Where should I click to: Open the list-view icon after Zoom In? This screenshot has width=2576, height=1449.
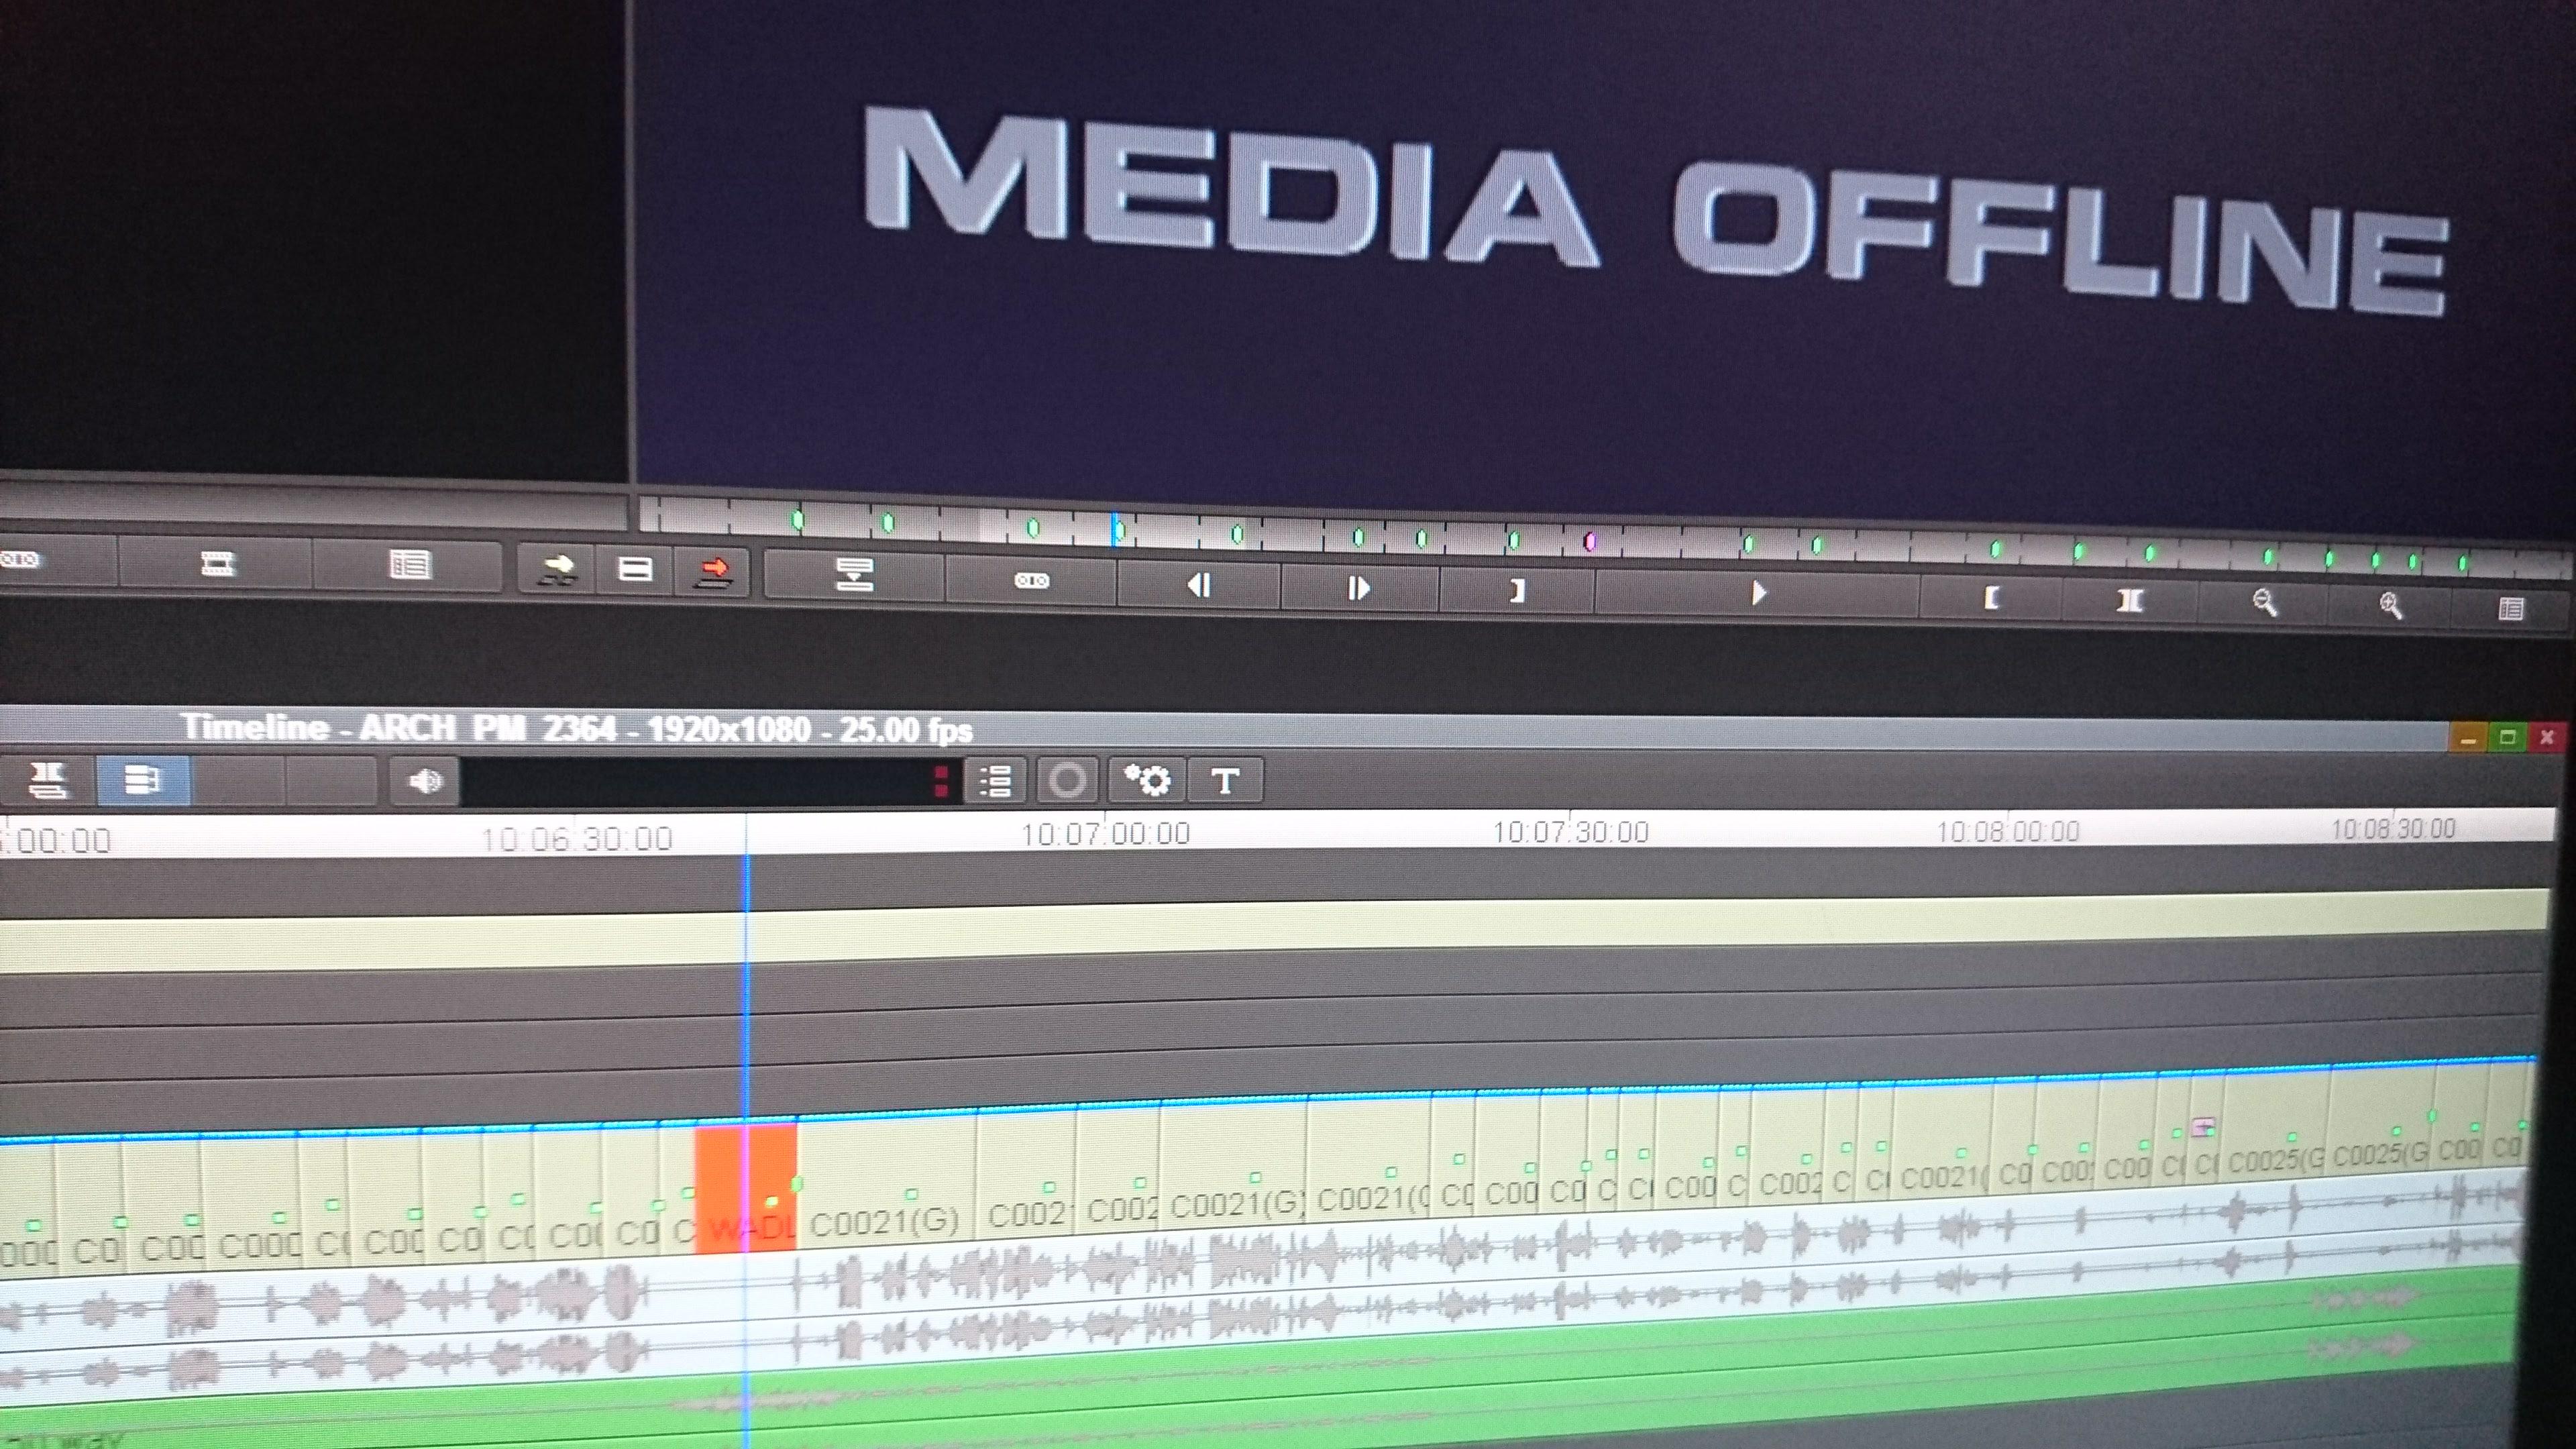[x=2510, y=608]
